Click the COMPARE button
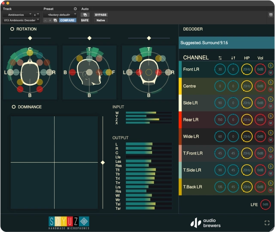The width and height of the screenshot is (275, 232). [x=67, y=20]
